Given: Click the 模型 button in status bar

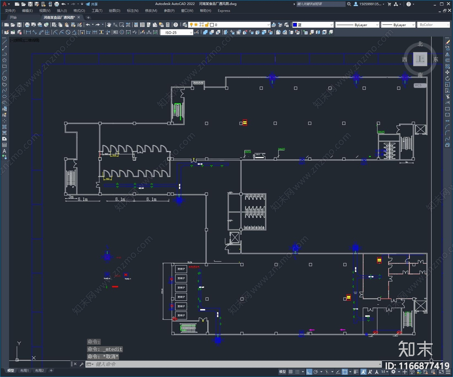Looking at the screenshot, I should pyautogui.click(x=282, y=372).
